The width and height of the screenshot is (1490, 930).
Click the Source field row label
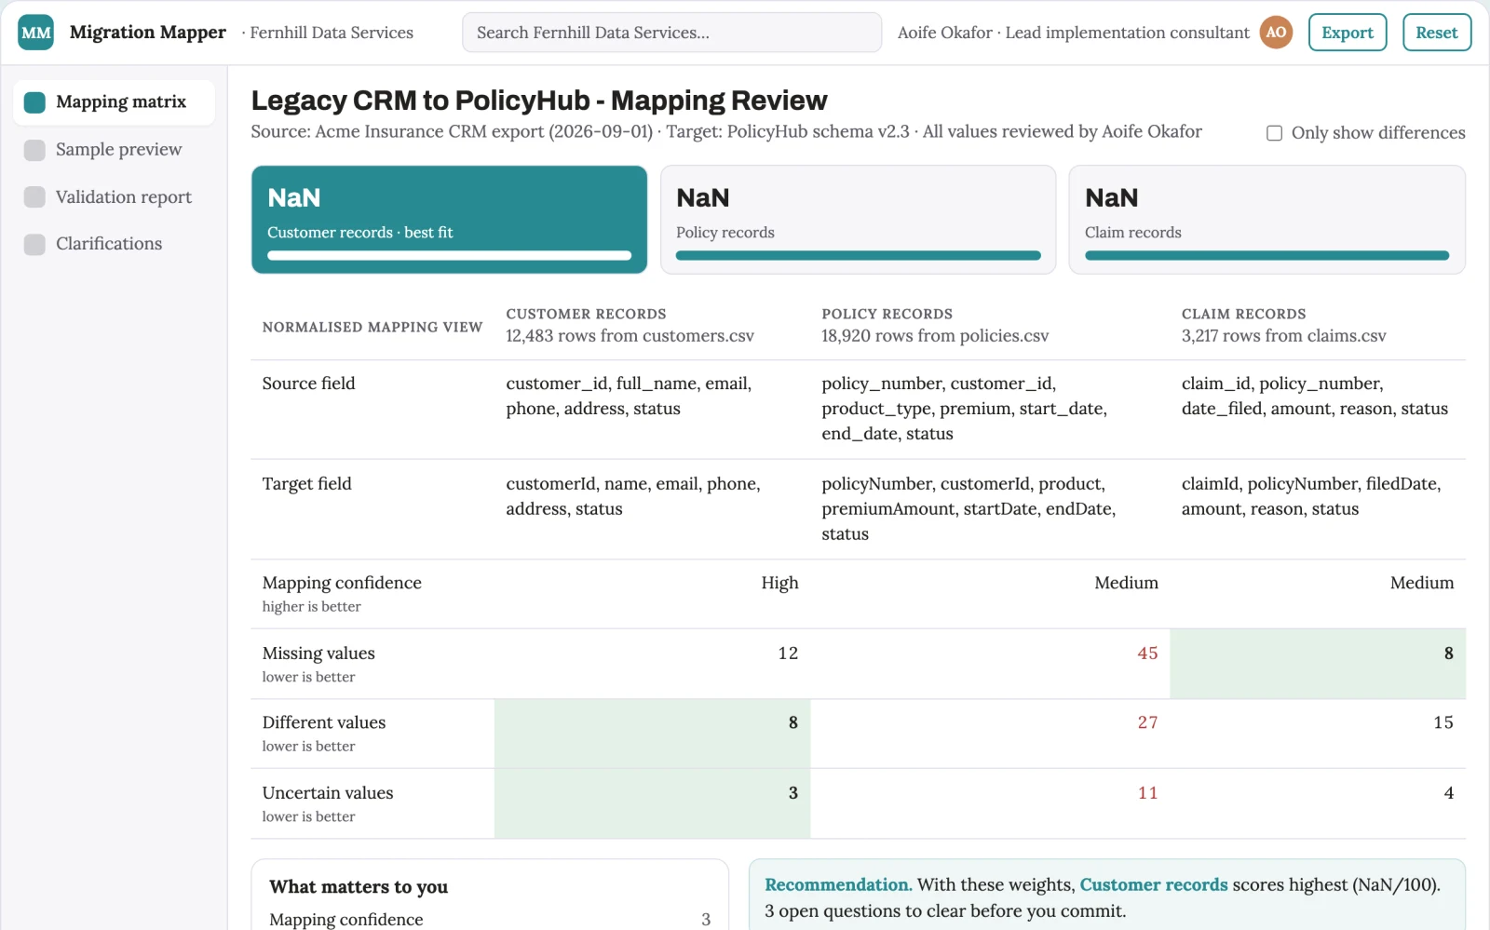coord(308,384)
